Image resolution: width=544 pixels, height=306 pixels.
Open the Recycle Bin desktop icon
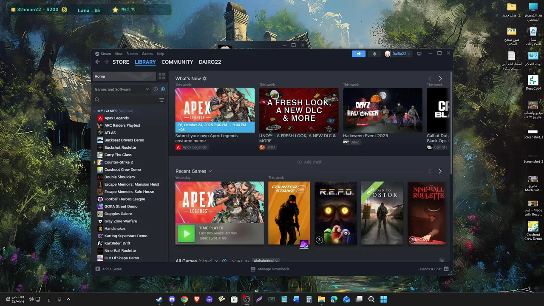533,36
